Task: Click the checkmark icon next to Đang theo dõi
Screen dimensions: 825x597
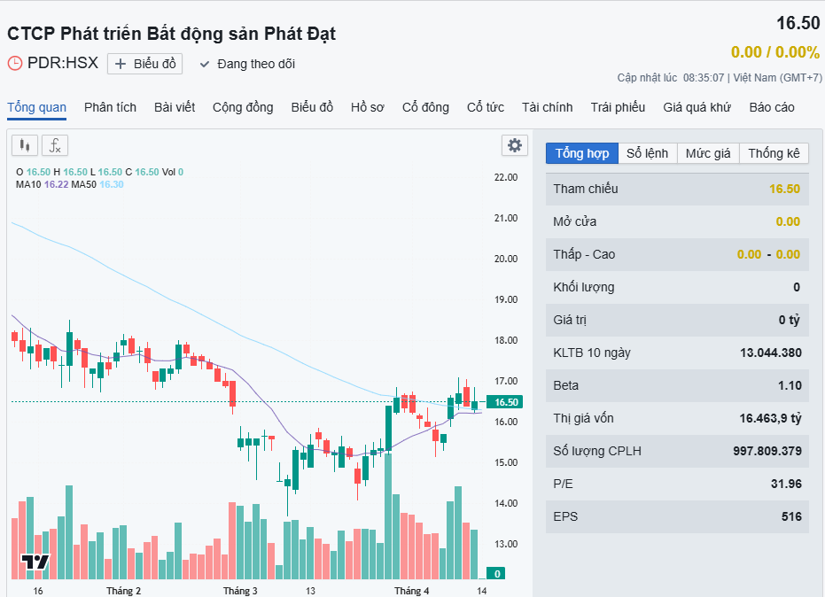Action: pos(205,64)
